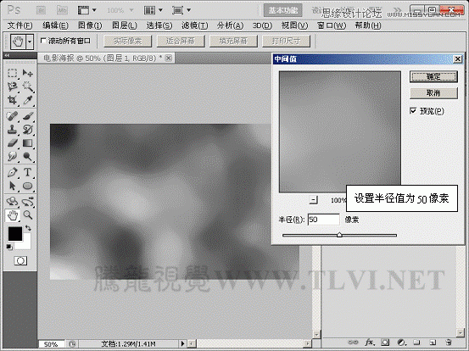Select the Lasso tool
Viewport: 469px width, 351px height.
pyautogui.click(x=12, y=86)
